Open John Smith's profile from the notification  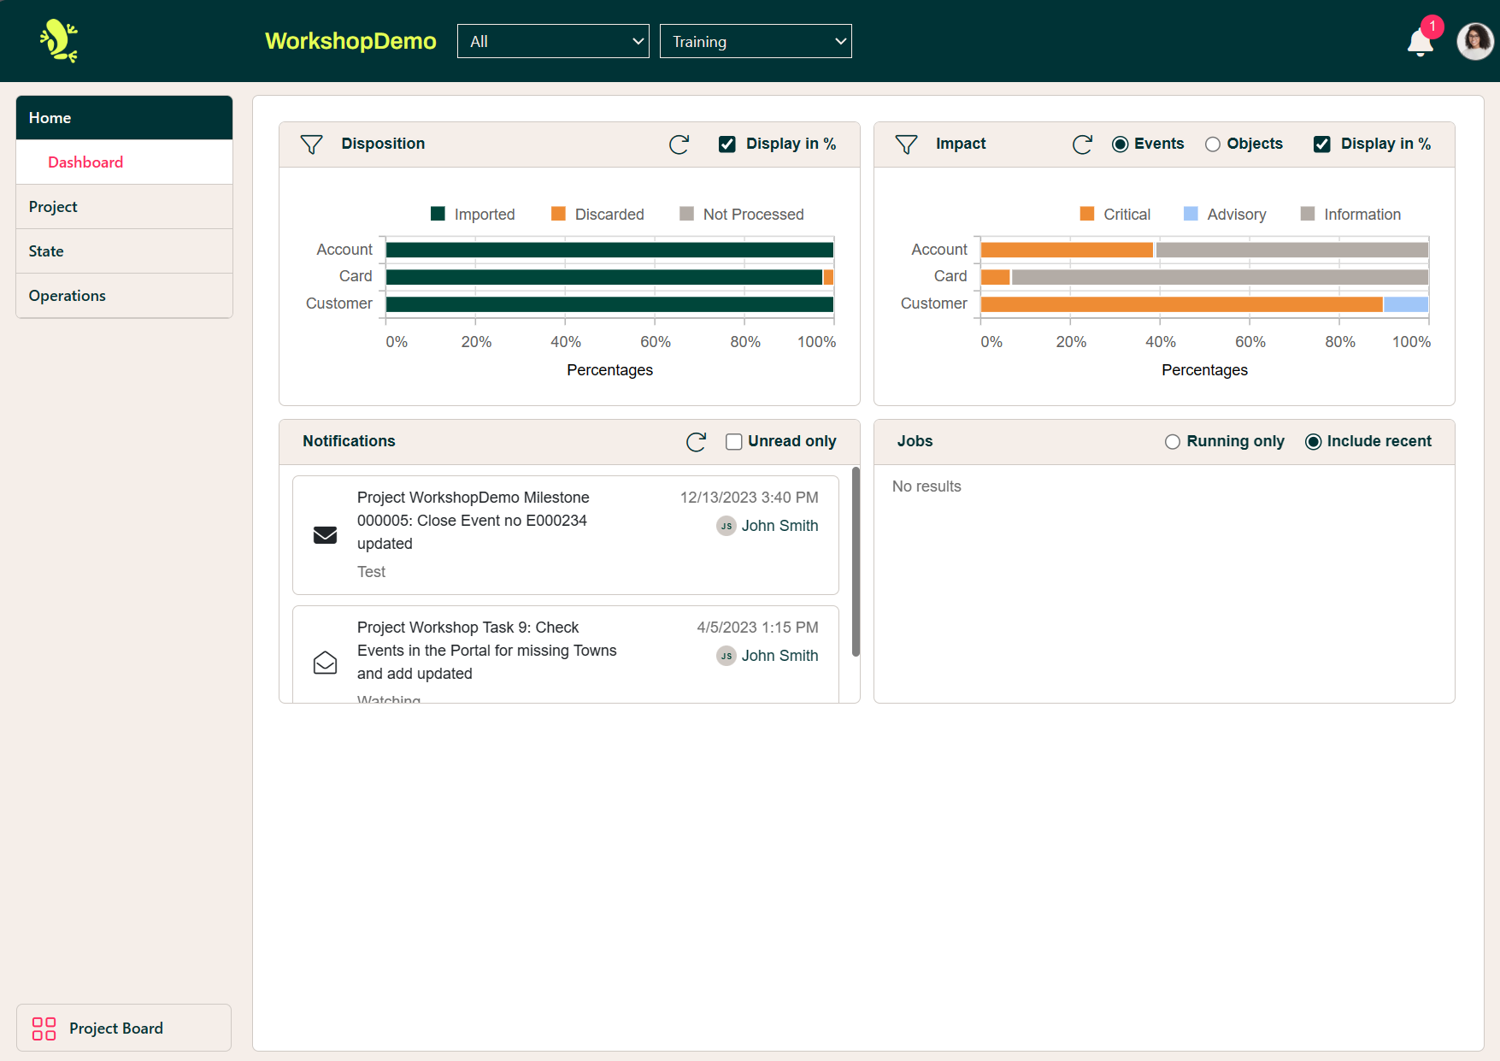[779, 525]
